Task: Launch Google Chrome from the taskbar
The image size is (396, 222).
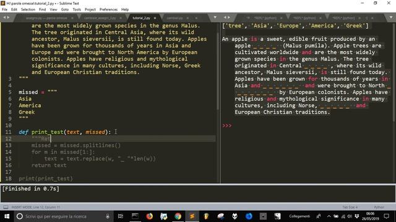Action: pyautogui.click(x=178, y=216)
